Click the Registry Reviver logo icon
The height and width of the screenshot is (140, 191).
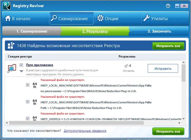point(7,6)
